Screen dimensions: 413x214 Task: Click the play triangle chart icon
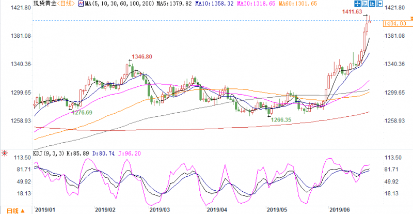click(x=372, y=3)
